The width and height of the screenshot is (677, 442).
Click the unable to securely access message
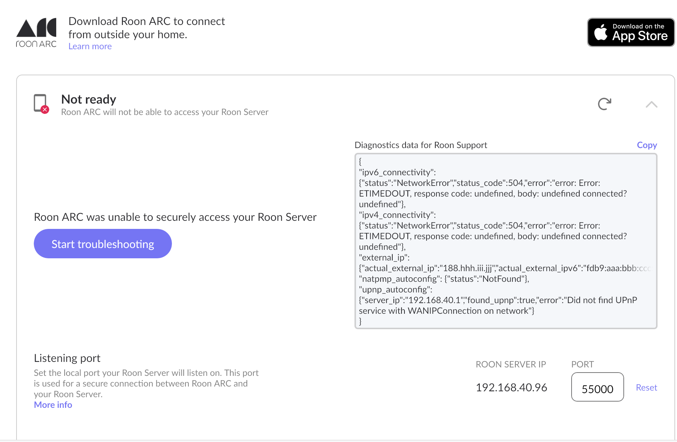tap(175, 217)
